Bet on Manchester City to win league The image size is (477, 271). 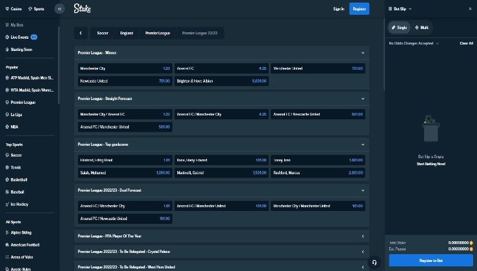125,68
